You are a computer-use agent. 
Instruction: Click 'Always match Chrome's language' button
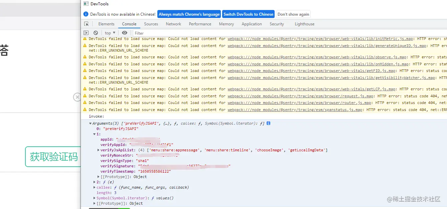pos(189,14)
